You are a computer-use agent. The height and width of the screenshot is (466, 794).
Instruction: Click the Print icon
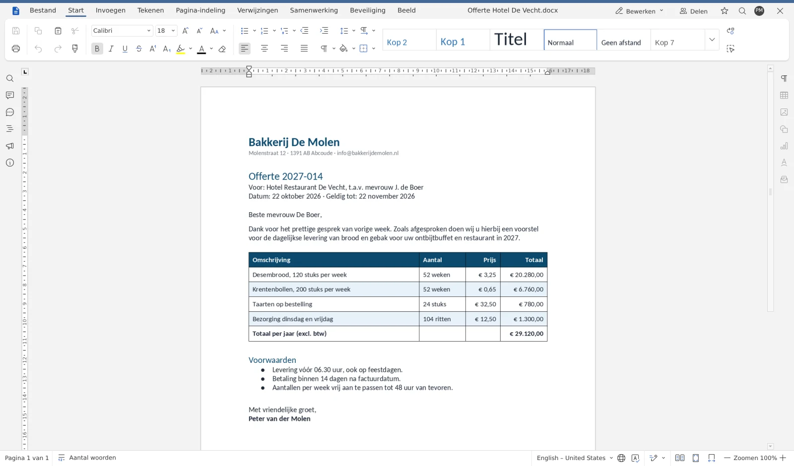16,49
